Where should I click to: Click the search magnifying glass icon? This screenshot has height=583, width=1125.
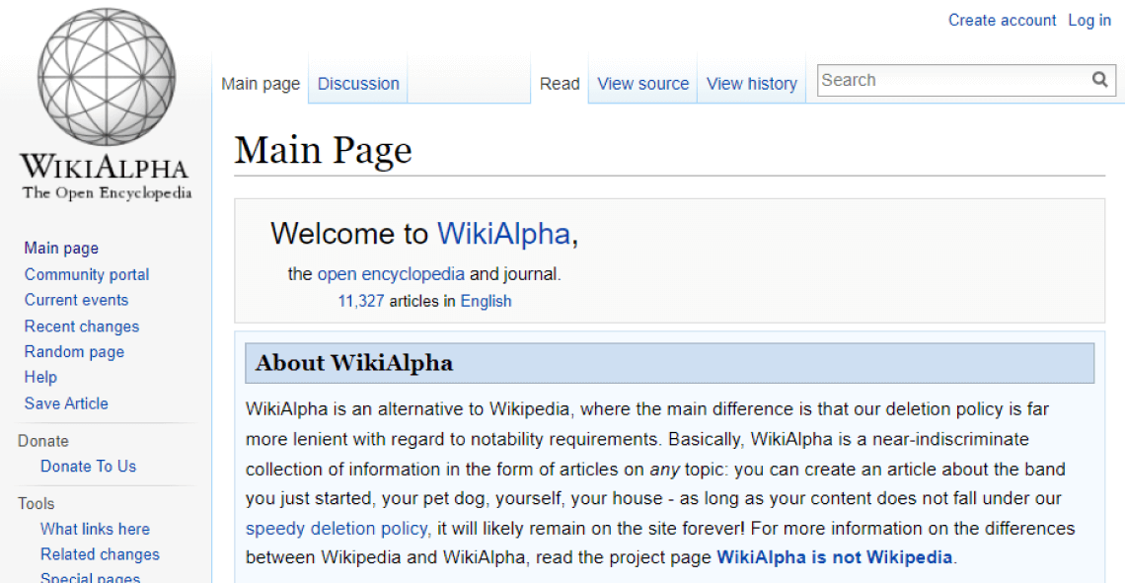1100,80
